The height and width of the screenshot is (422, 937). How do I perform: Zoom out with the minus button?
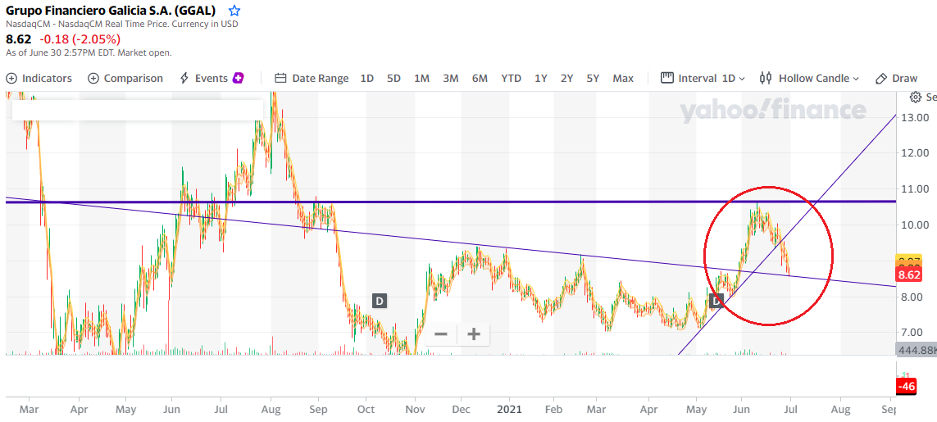(x=441, y=334)
